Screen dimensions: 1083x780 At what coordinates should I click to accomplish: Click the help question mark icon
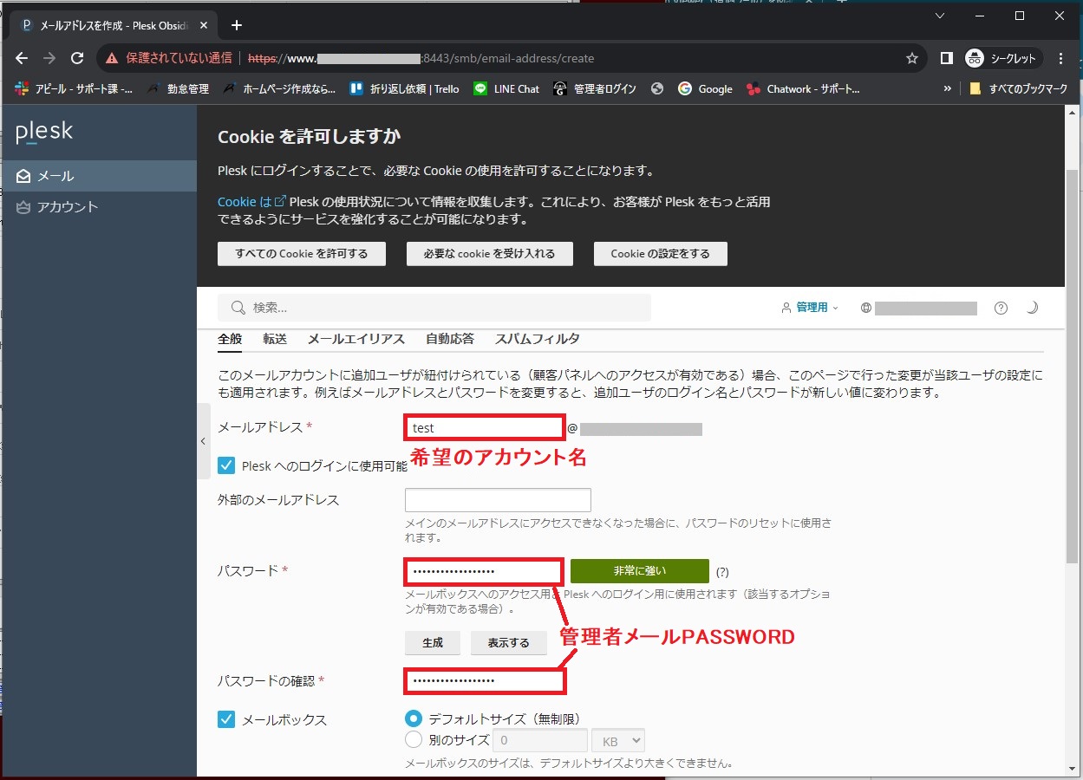1001,308
